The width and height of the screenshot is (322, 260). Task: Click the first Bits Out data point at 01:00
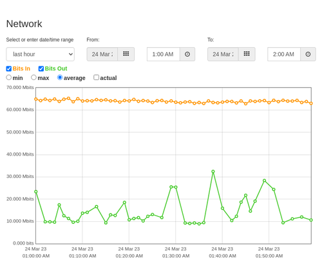click(36, 192)
